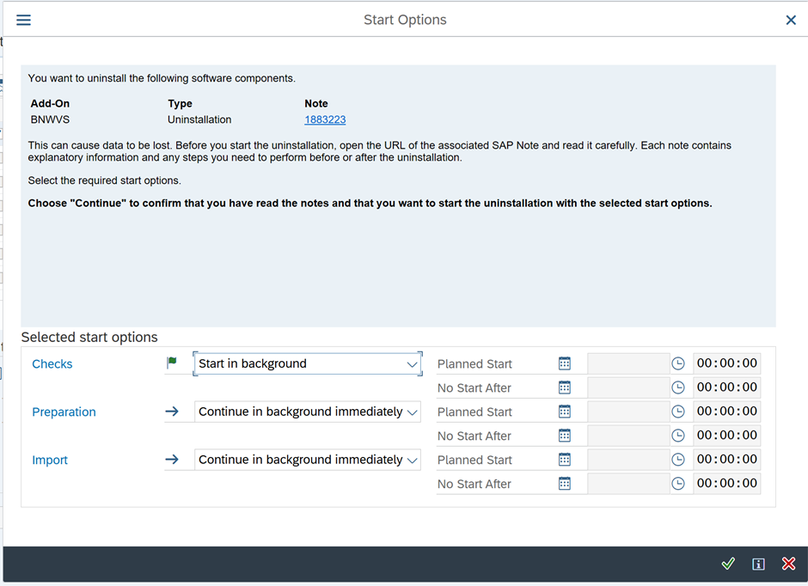Close the Start Options dialog
This screenshot has height=586, width=808.
point(791,20)
